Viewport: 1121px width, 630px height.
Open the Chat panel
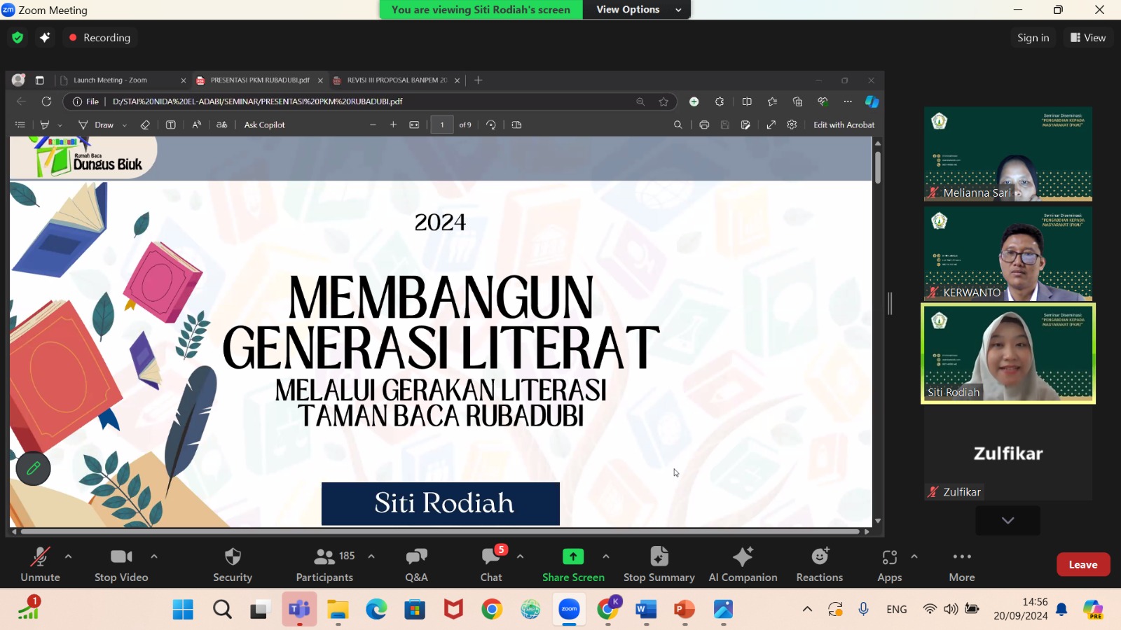point(490,564)
